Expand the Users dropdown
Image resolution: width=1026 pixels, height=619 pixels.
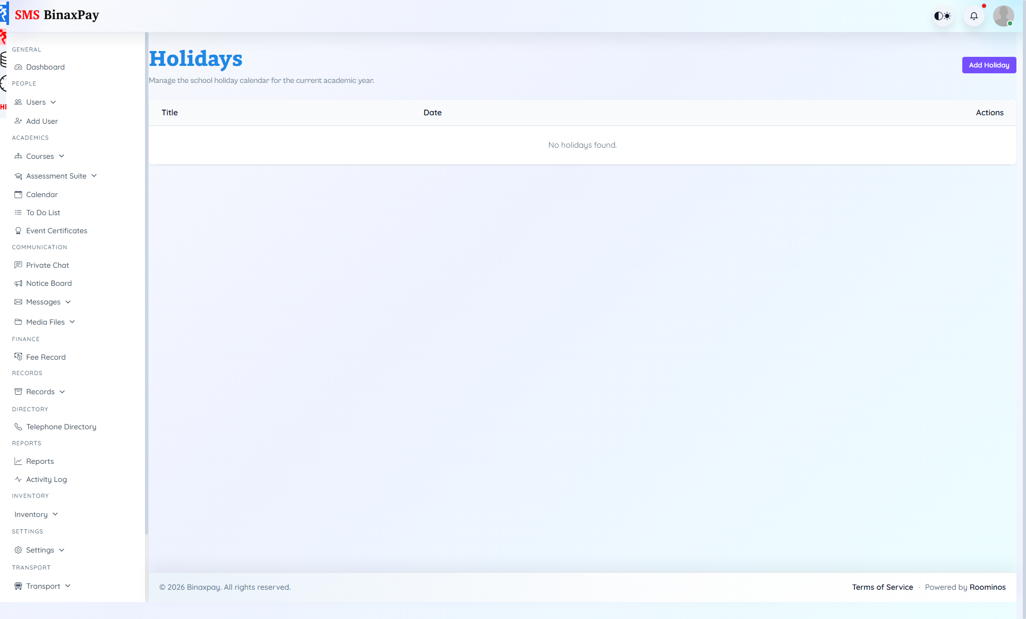coord(36,102)
